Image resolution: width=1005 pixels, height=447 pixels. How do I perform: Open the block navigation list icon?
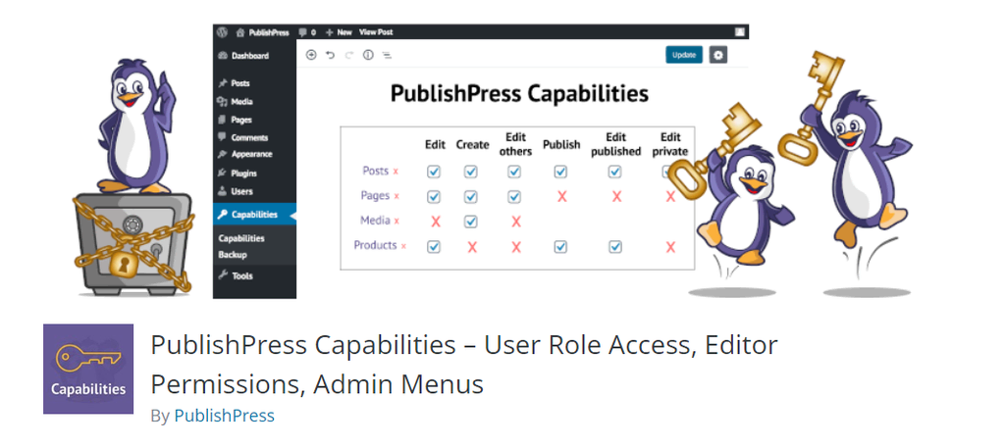[x=387, y=55]
